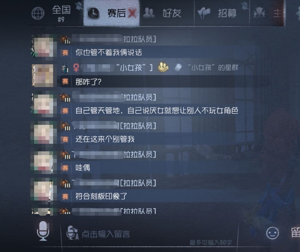Click the 留 send button at right
Screen dimensions: 300x252
point(295,232)
